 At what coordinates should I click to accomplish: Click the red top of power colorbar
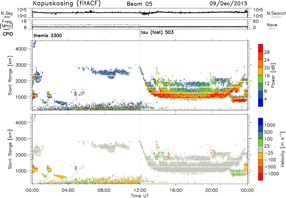[261, 48]
